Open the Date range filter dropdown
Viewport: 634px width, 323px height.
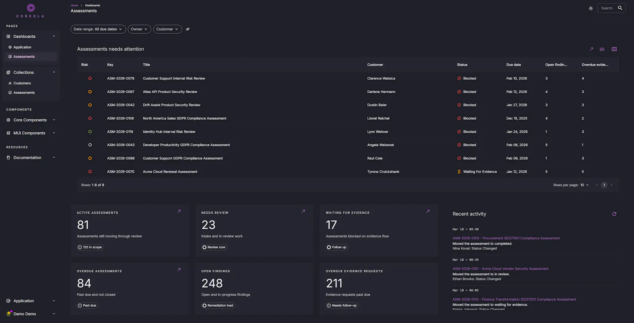tap(98, 29)
